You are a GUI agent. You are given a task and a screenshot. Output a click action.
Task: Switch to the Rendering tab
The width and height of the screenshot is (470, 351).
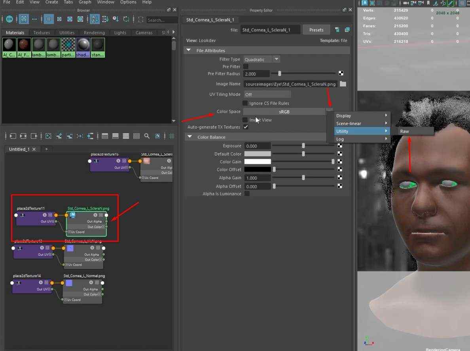click(x=94, y=32)
